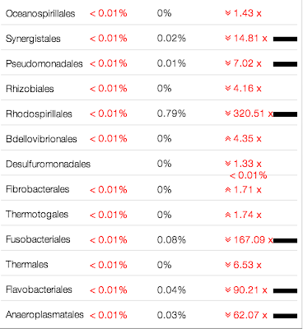
Task: Click the down arrow icon beside 167.09 x
Action: pyautogui.click(x=227, y=240)
